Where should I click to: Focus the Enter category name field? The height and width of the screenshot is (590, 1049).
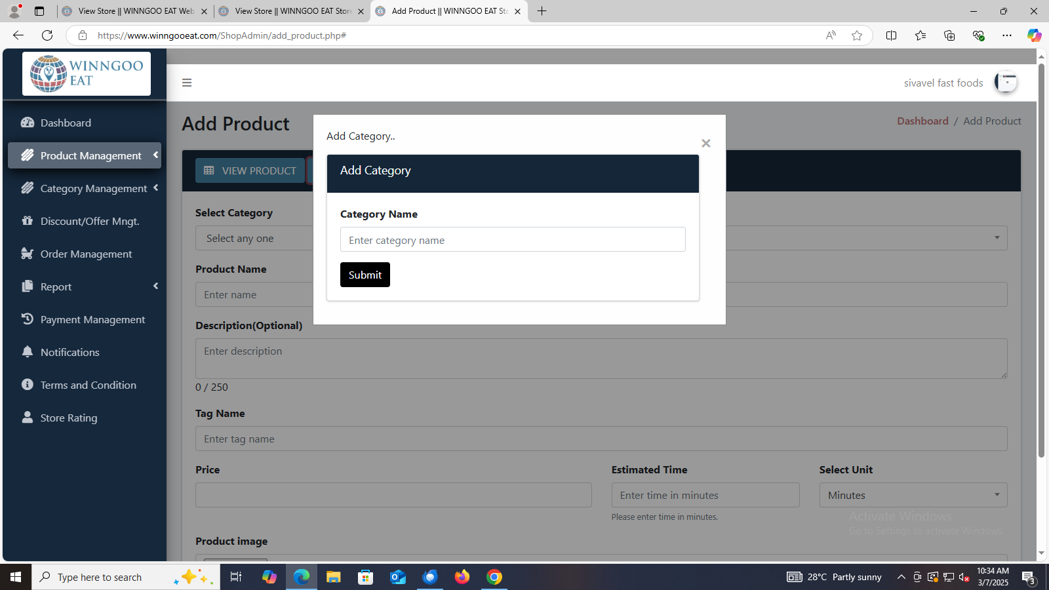point(513,240)
